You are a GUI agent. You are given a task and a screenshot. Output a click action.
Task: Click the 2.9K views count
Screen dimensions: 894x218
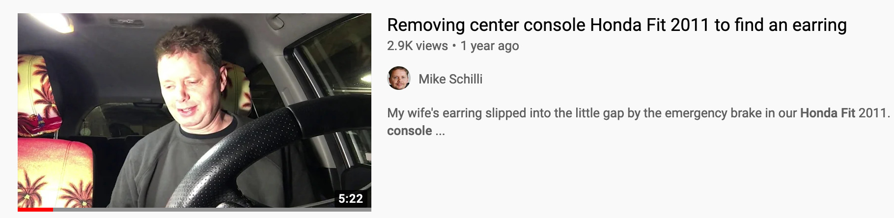point(418,46)
